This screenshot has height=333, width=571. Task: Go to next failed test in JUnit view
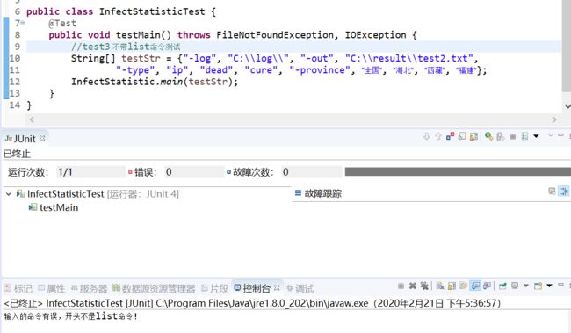point(426,136)
